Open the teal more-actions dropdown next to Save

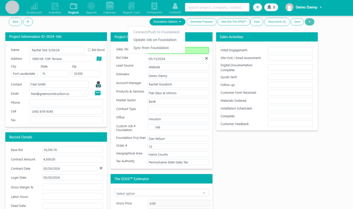[310, 22]
